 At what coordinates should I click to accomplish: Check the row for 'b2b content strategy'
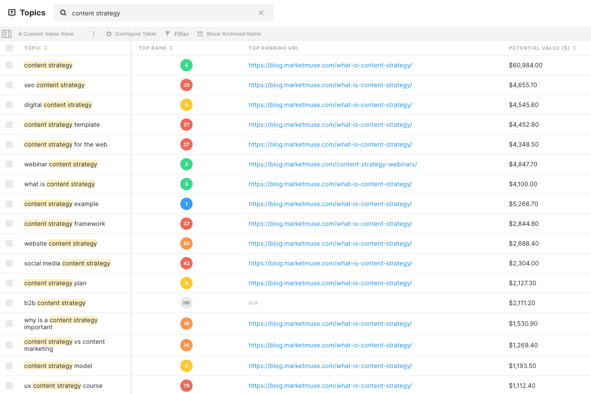tap(9, 303)
